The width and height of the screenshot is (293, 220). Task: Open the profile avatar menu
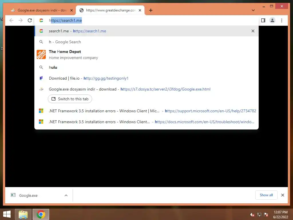coord(272,20)
